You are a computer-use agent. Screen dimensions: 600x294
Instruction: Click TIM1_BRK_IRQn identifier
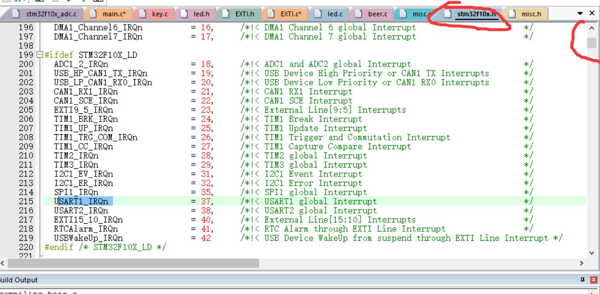pyautogui.click(x=86, y=119)
